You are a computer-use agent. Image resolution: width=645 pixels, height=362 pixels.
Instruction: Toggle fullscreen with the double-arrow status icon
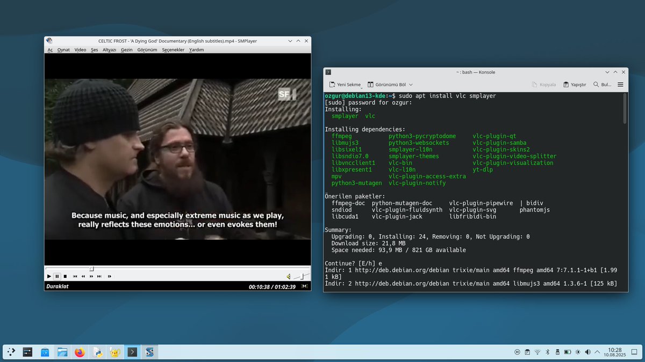(x=304, y=286)
